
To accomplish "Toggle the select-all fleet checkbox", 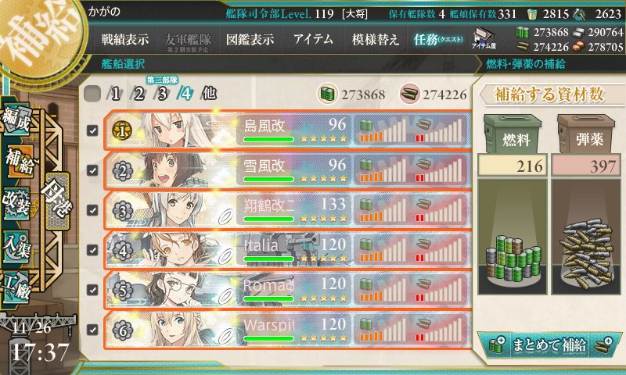I will [92, 94].
